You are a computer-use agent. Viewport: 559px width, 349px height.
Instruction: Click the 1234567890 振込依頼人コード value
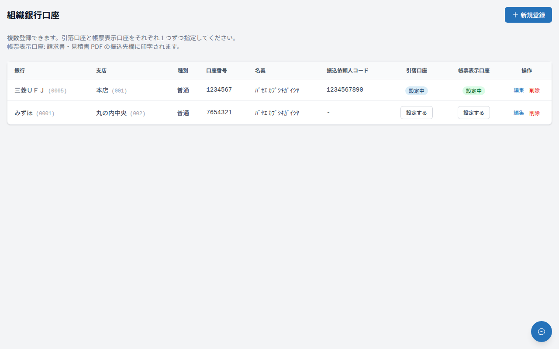(345, 90)
